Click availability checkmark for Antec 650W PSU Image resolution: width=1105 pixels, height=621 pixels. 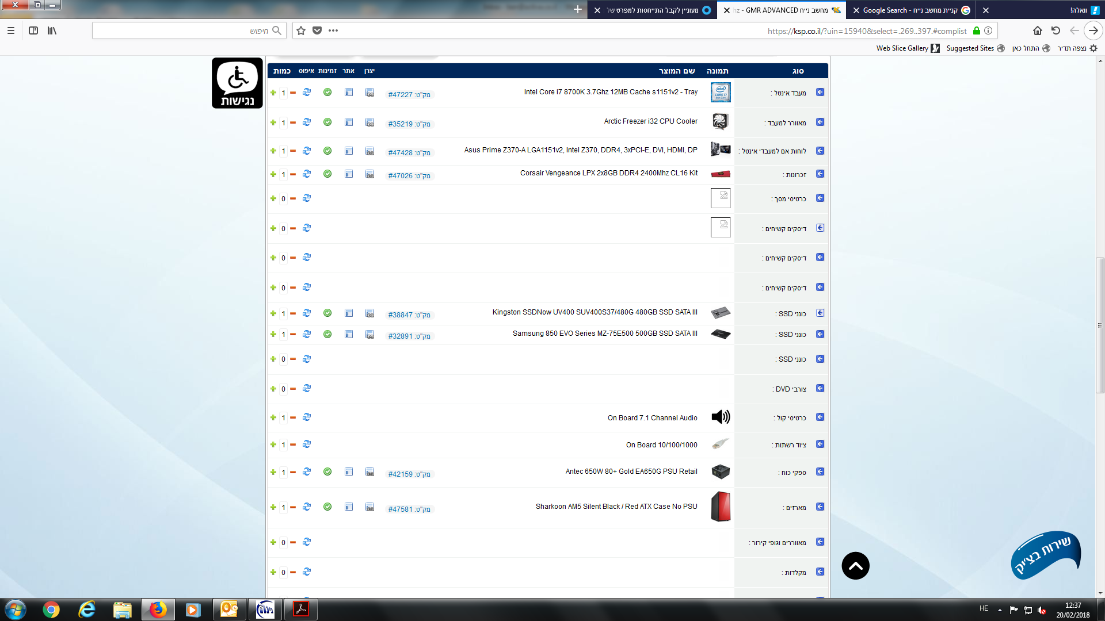tap(327, 472)
